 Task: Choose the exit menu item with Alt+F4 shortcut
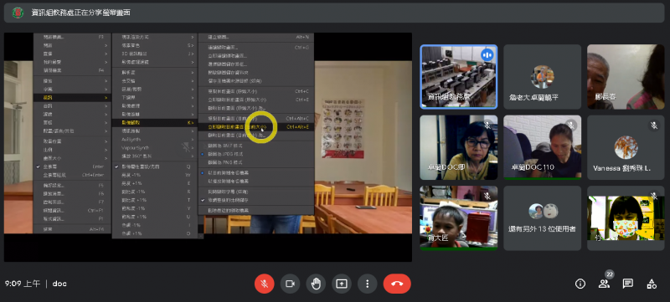72,229
